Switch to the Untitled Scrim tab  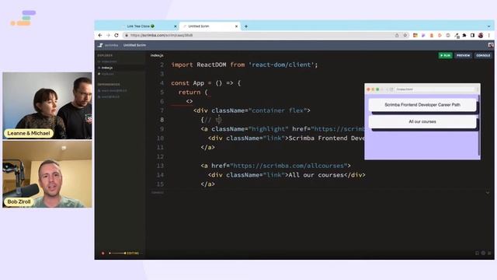[210, 26]
